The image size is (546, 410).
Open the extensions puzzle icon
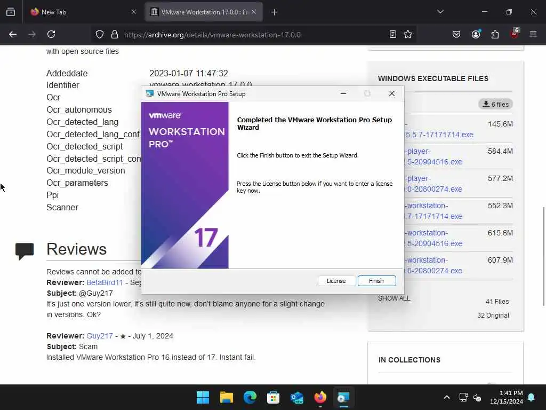click(x=495, y=34)
